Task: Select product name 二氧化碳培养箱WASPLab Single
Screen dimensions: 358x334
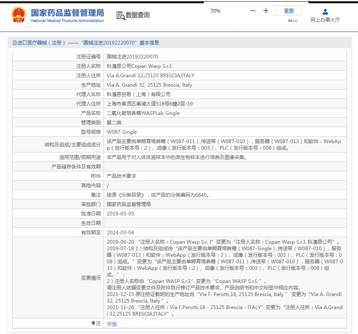Action: tap(225, 113)
